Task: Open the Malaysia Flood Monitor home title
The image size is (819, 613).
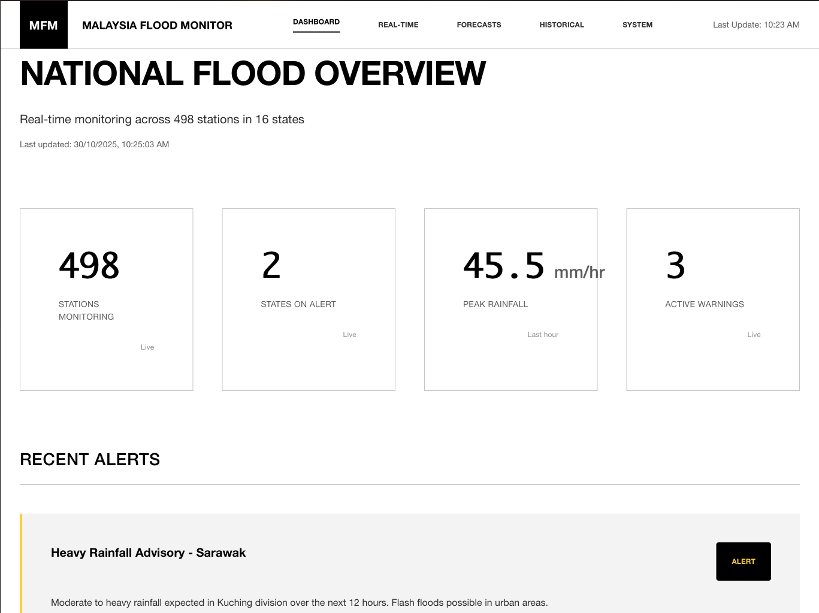Action: (157, 25)
